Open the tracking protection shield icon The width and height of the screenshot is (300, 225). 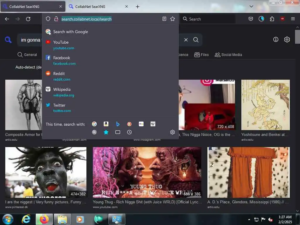(48, 19)
